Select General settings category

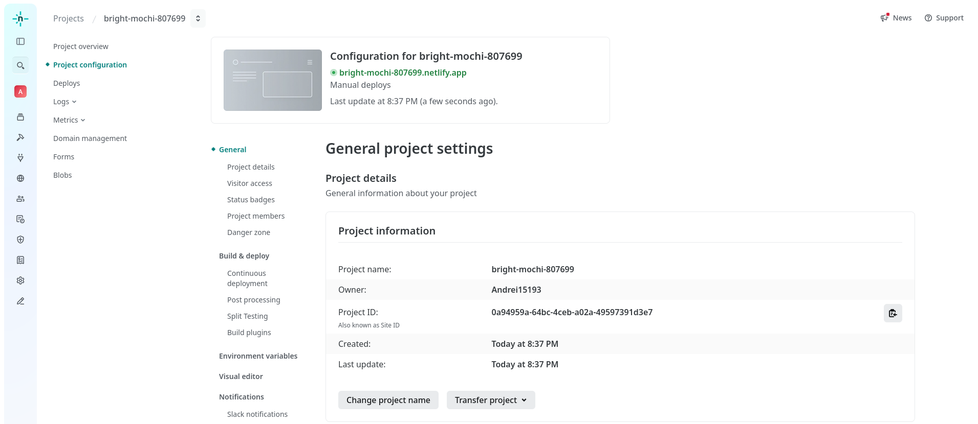pos(232,150)
